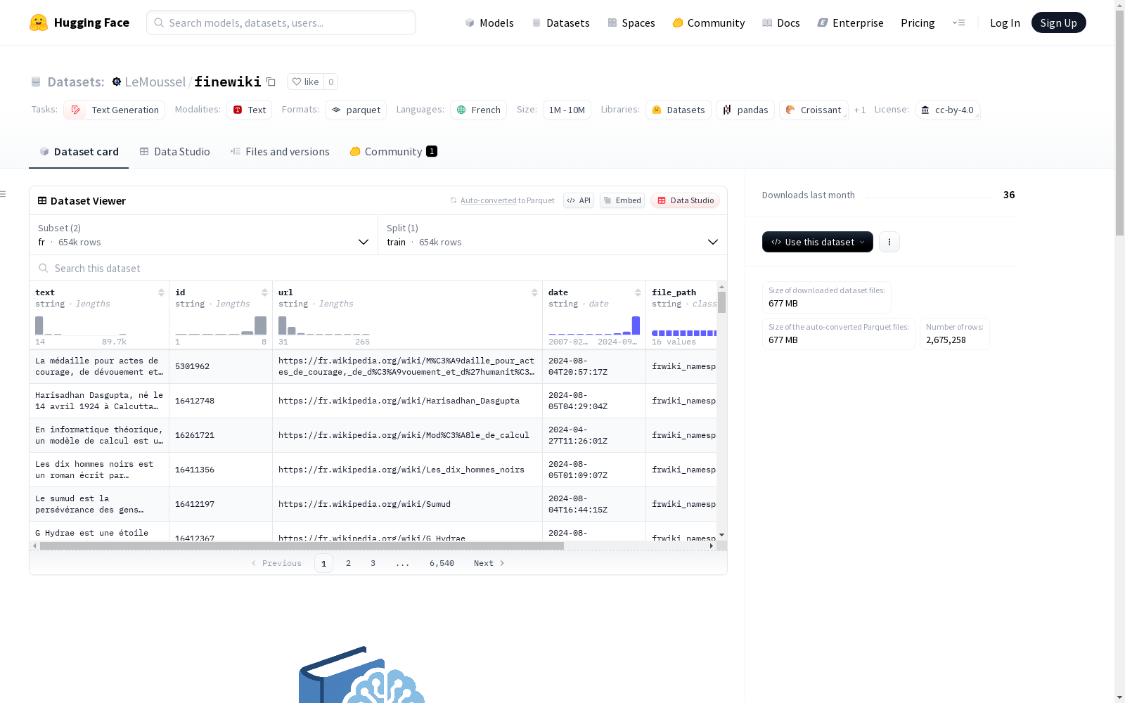The image size is (1125, 703).
Task: Click the Log In link
Action: coord(1005,22)
